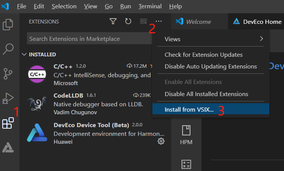This screenshot has width=284, height=171.
Task: Expand the Views submenu
Action: [210, 39]
